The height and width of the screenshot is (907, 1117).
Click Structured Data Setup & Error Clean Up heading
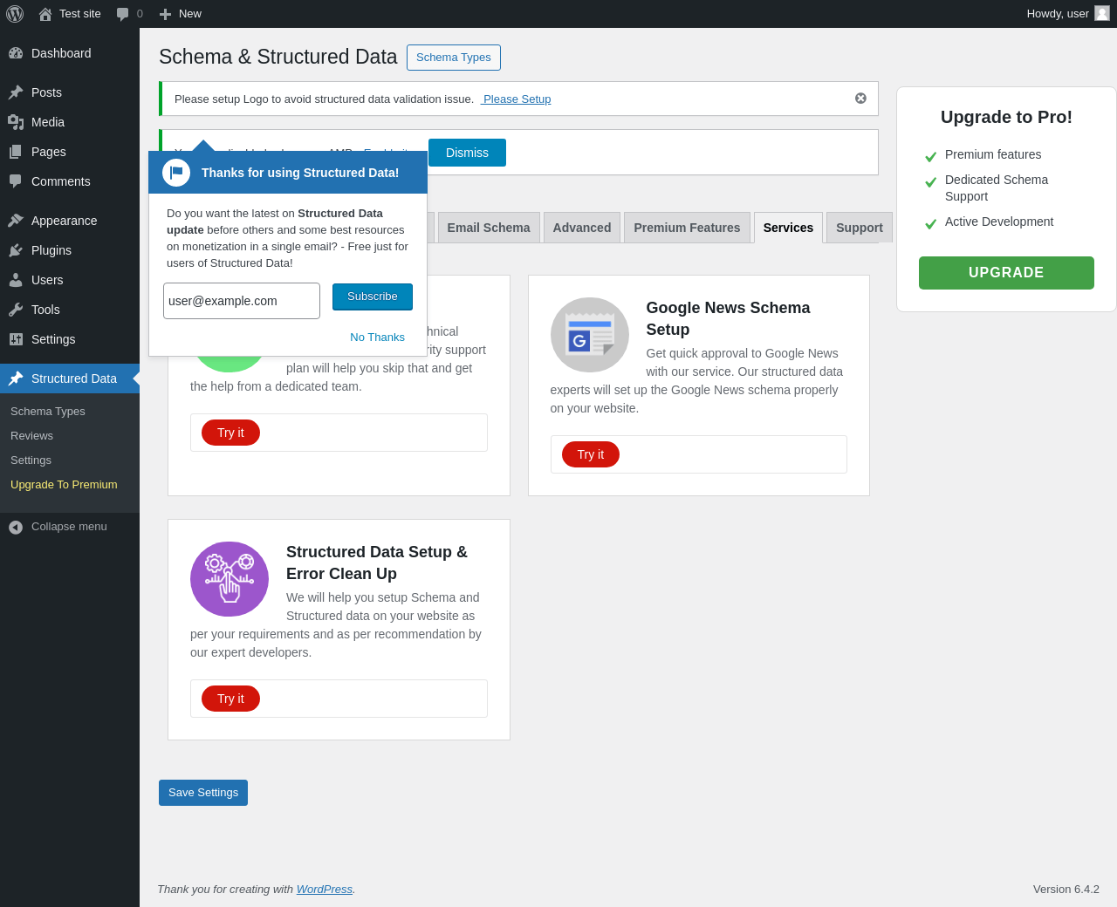[x=377, y=563]
